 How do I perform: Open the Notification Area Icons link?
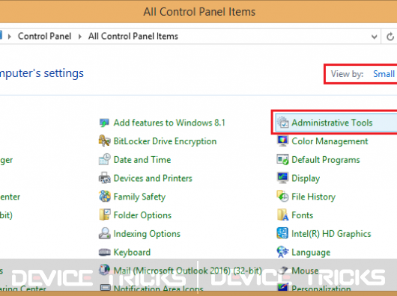tap(159, 289)
